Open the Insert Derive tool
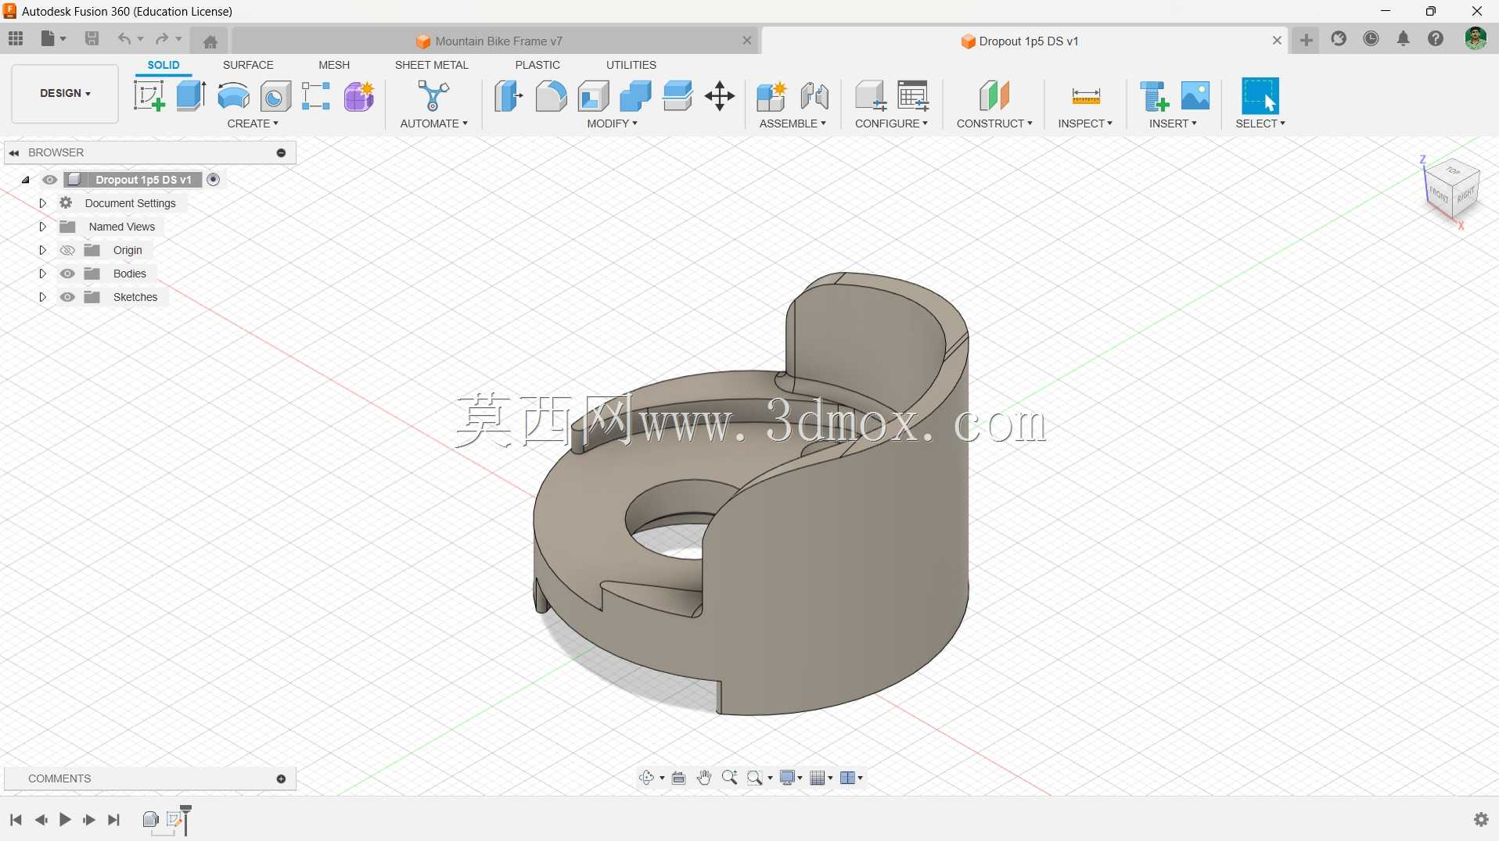Image resolution: width=1499 pixels, height=841 pixels. click(1154, 96)
